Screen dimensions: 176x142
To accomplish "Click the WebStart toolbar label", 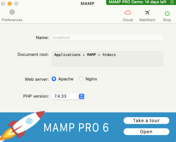I will tap(147, 20).
